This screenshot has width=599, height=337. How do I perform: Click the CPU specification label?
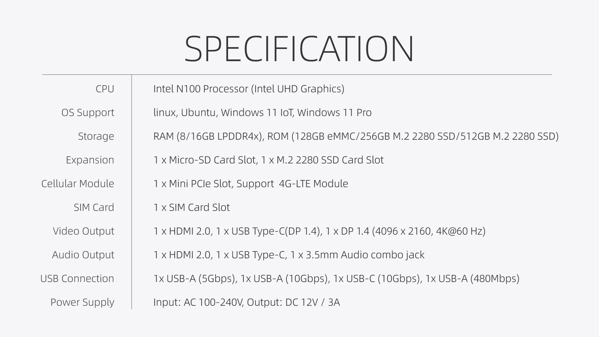point(105,89)
